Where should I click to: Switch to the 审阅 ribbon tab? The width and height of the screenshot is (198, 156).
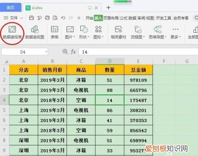tap(141, 18)
